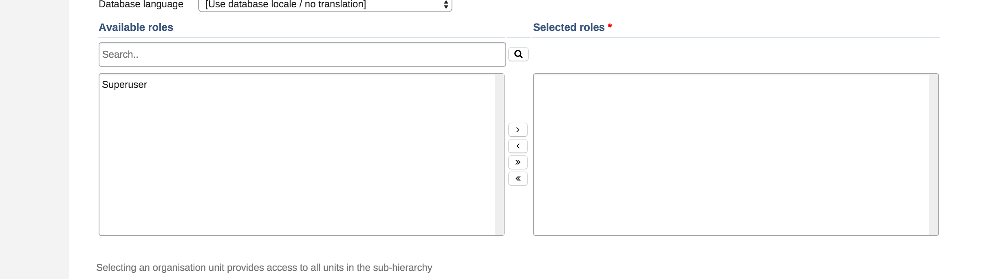Move all roles to Selected roles
Viewport: 992px width, 279px height.
coord(518,162)
